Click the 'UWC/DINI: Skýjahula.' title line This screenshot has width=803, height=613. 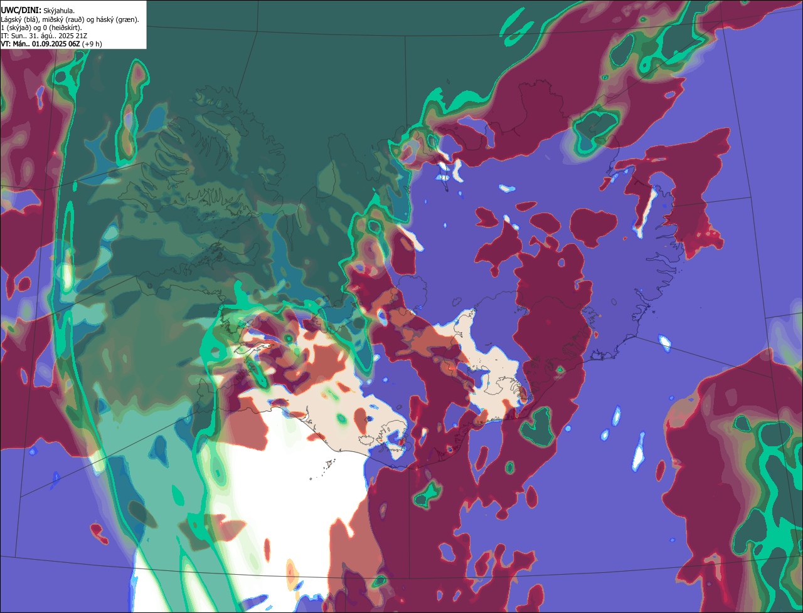[38, 10]
